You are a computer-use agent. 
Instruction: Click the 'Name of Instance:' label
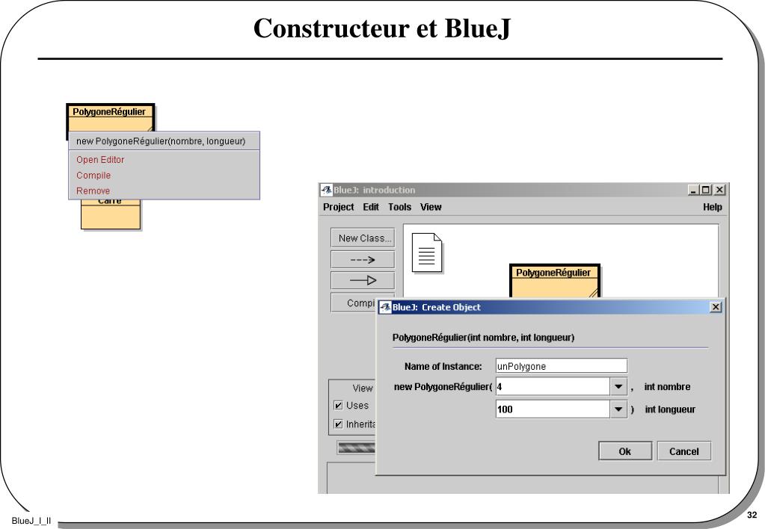(443, 366)
